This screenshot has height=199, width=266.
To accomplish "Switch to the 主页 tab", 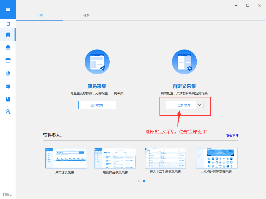I will (40, 16).
